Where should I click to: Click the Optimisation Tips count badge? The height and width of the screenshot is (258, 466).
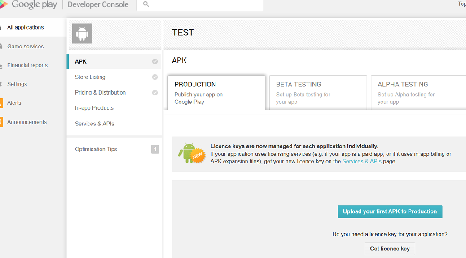pos(155,149)
